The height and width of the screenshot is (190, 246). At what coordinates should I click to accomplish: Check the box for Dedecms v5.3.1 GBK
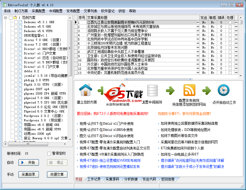tap(16, 22)
